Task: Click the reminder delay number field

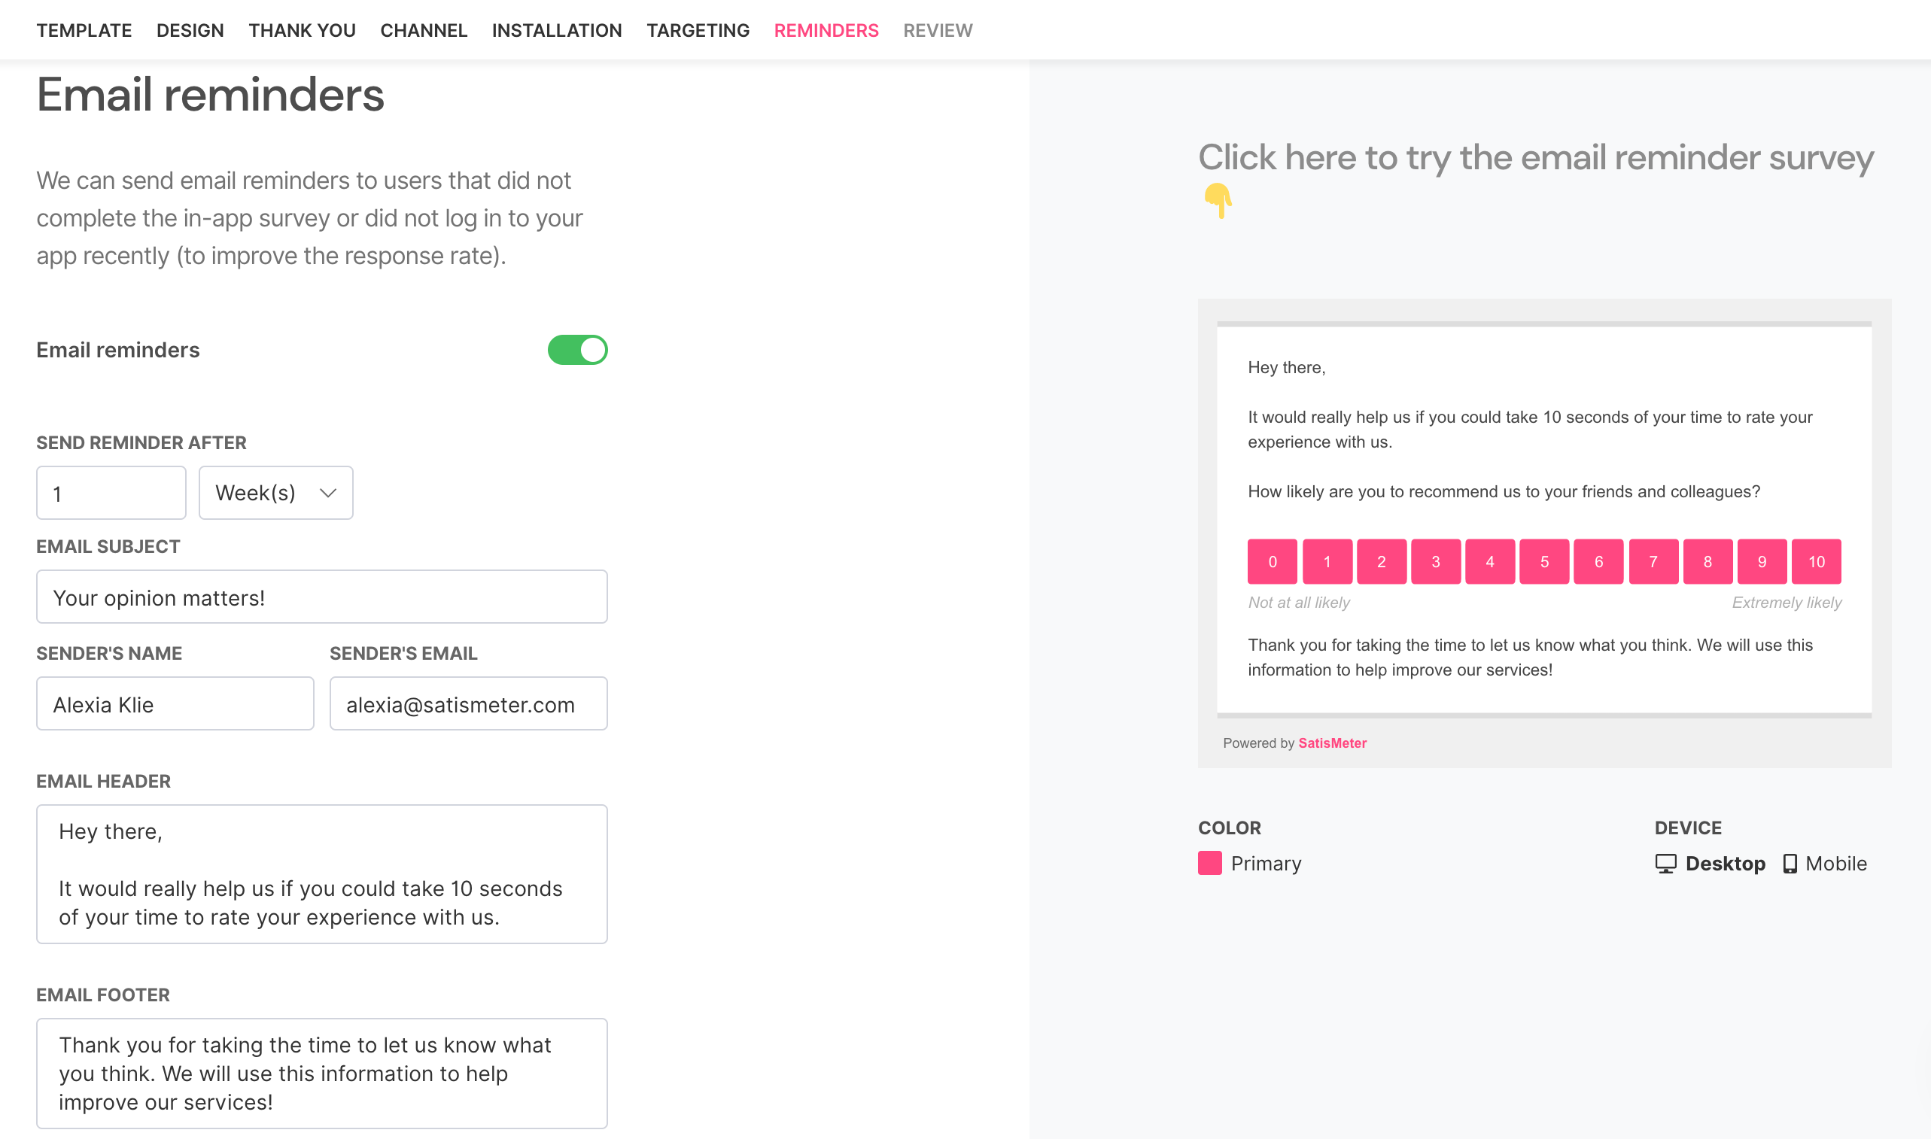Action: click(111, 493)
